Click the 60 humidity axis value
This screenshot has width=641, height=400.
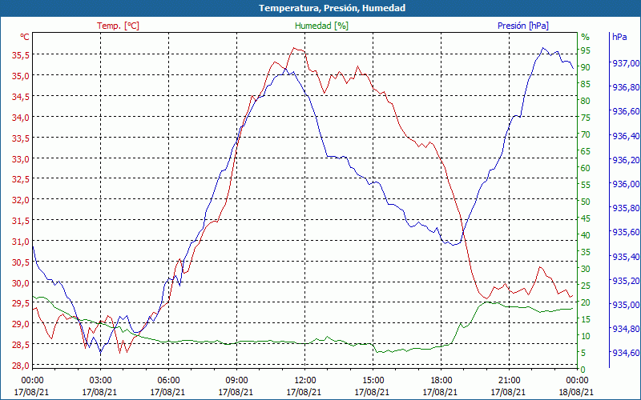[x=586, y=168]
